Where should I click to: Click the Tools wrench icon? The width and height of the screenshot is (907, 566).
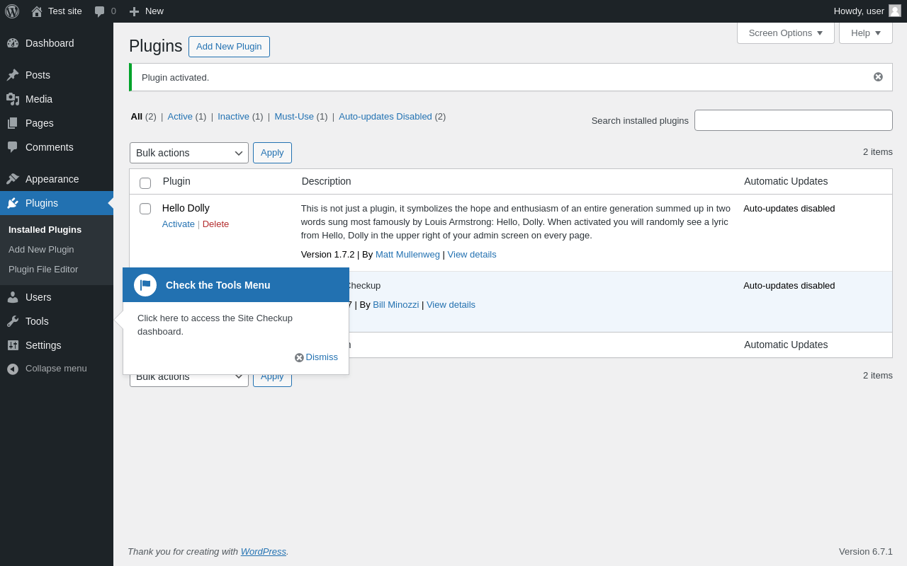[13, 321]
